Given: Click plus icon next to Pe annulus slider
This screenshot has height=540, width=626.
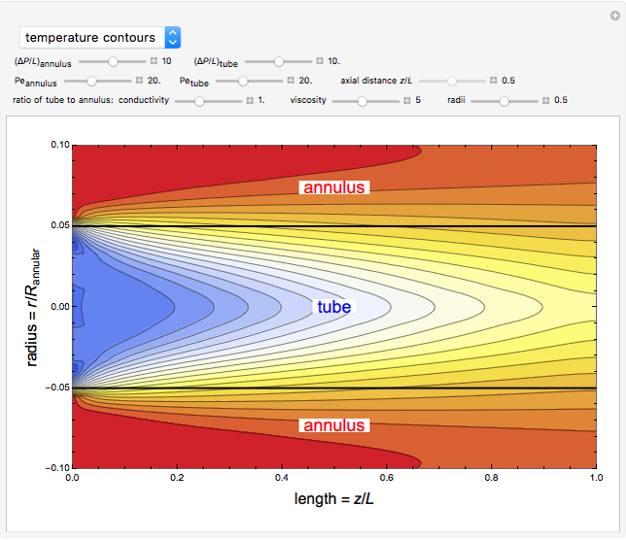Looking at the screenshot, I should 139,81.
